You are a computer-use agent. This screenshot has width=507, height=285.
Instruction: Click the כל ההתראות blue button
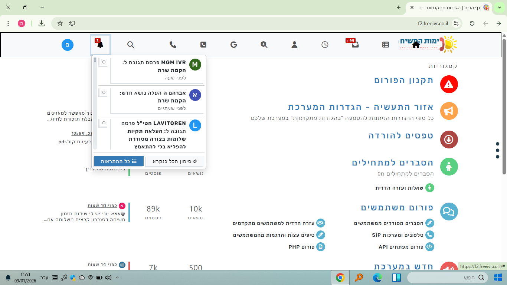[x=119, y=161]
